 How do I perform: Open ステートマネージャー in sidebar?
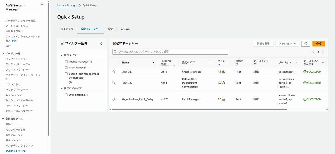18,106
